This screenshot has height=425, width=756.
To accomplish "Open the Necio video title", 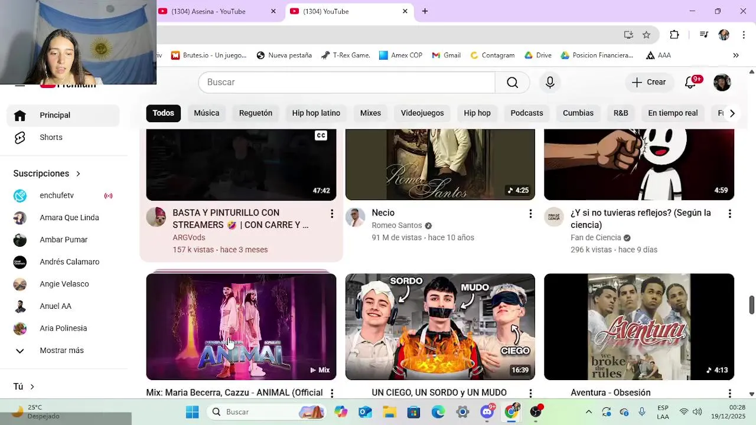I will click(x=383, y=212).
